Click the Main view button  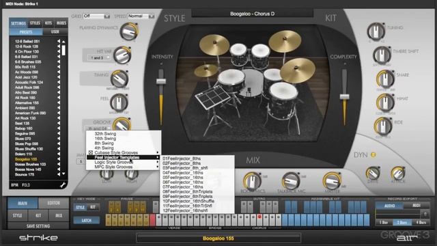23,203
